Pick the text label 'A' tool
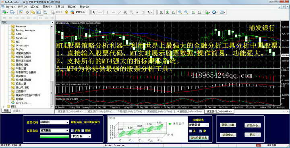Viewport: 290px width, 148px height. (137, 12)
